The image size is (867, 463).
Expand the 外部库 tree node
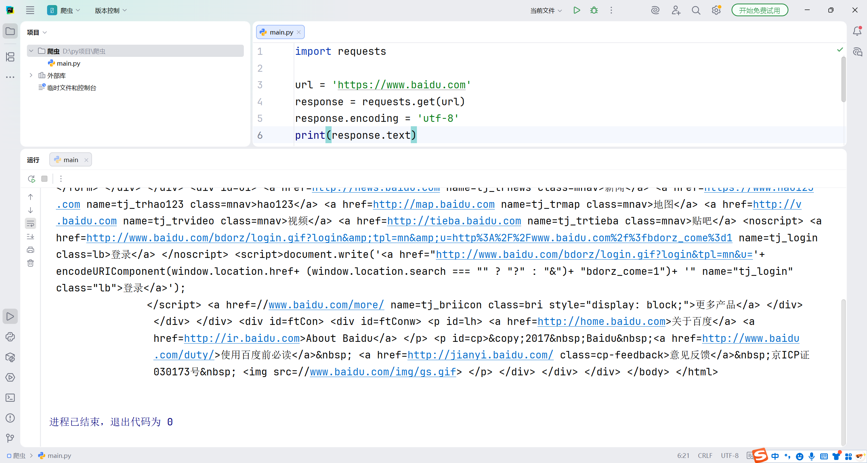click(31, 75)
